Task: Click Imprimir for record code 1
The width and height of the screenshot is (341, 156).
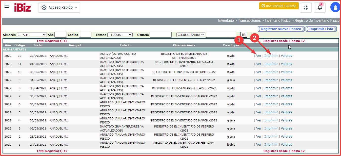Action: point(271,145)
